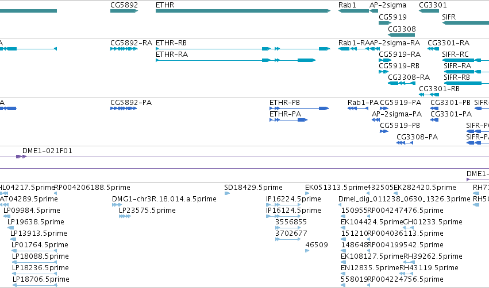The height and width of the screenshot is (288, 489).
Task: Click the LP18236.5prime EST label
Action: (x=41, y=268)
